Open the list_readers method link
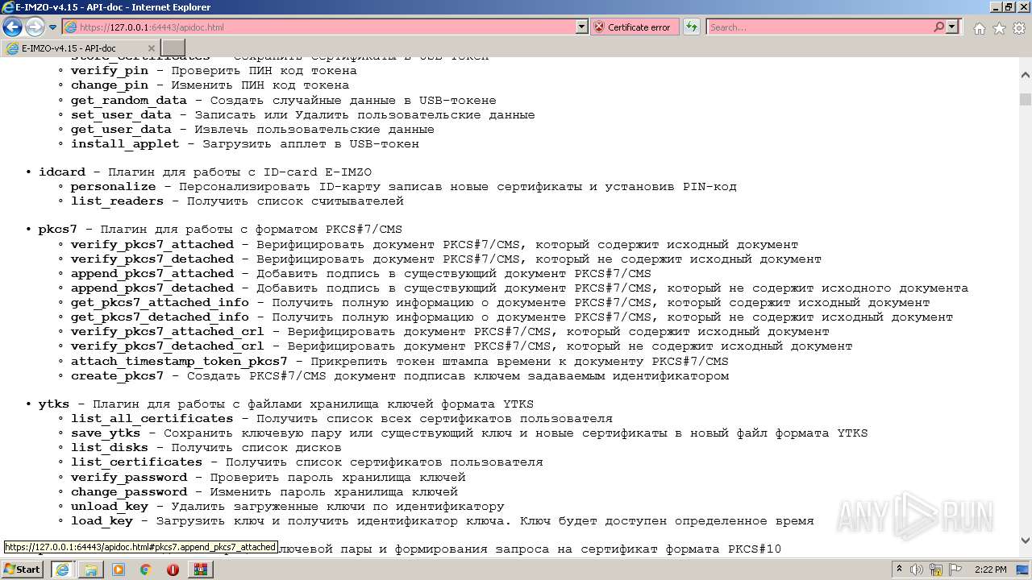This screenshot has width=1032, height=580. (x=117, y=201)
